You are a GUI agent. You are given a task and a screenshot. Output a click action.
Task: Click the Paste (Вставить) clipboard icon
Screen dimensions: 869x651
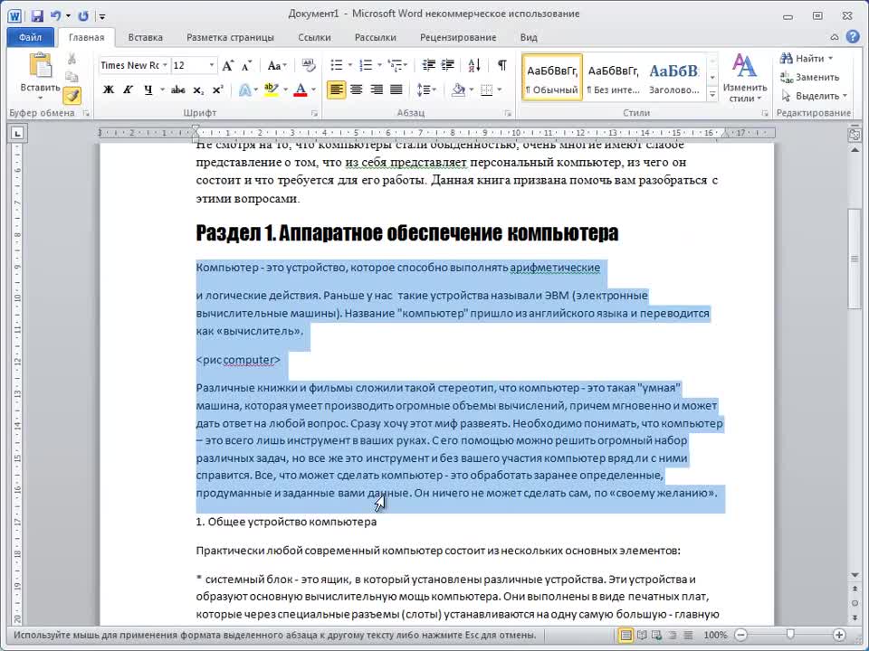(x=40, y=65)
